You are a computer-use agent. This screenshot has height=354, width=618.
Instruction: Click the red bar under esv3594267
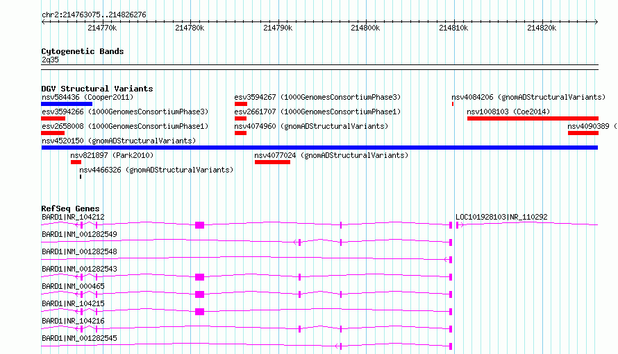tap(241, 104)
